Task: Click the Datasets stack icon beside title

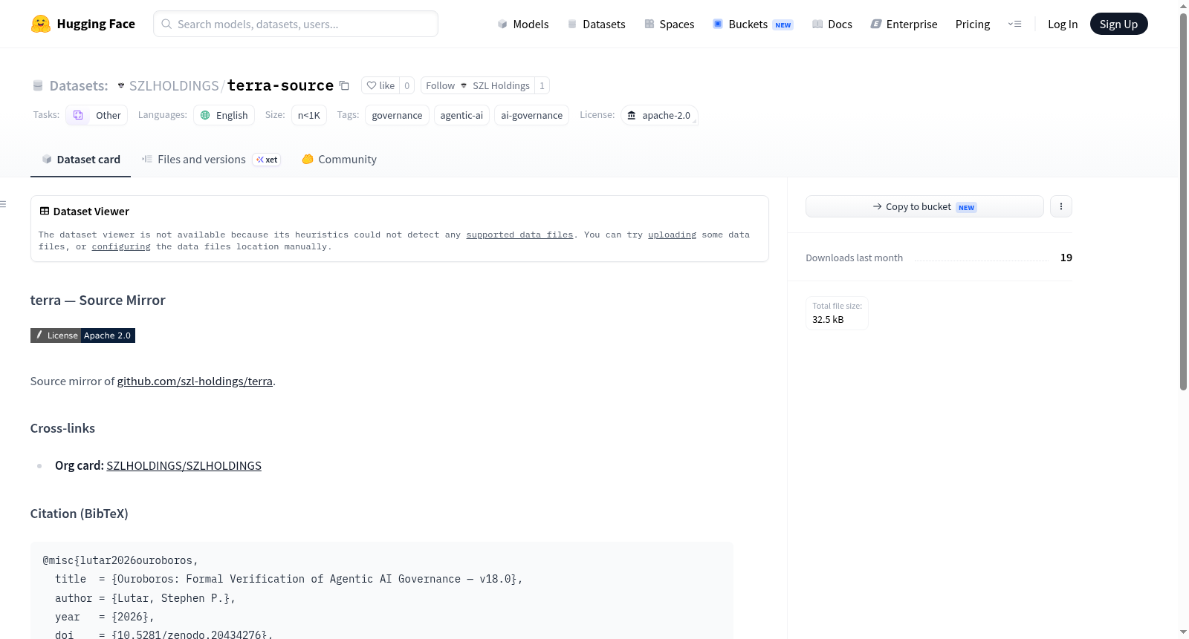Action: [38, 85]
